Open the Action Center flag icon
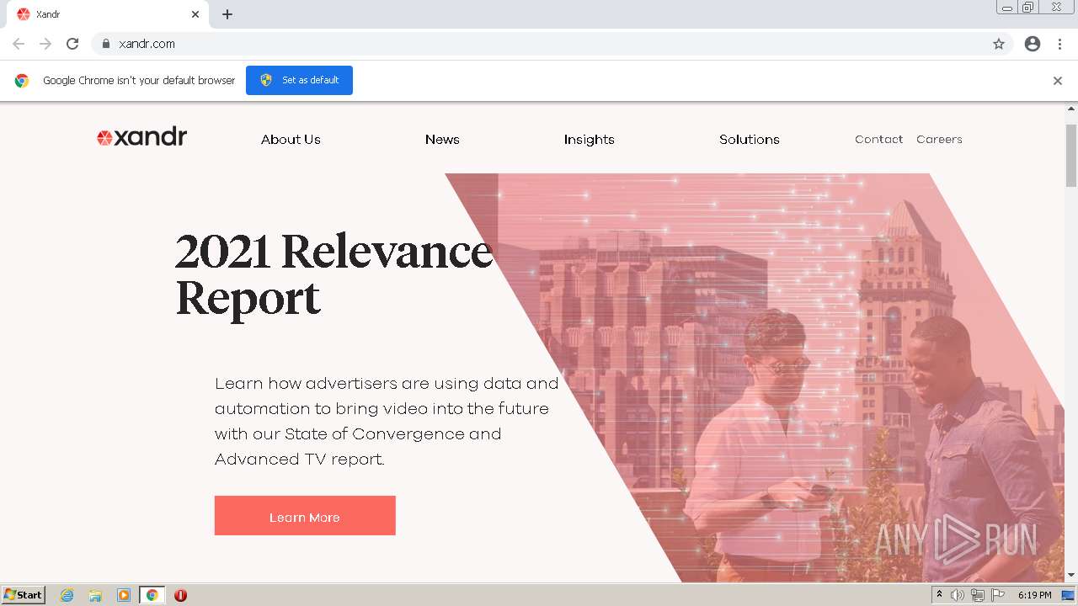This screenshot has width=1078, height=606. click(998, 595)
